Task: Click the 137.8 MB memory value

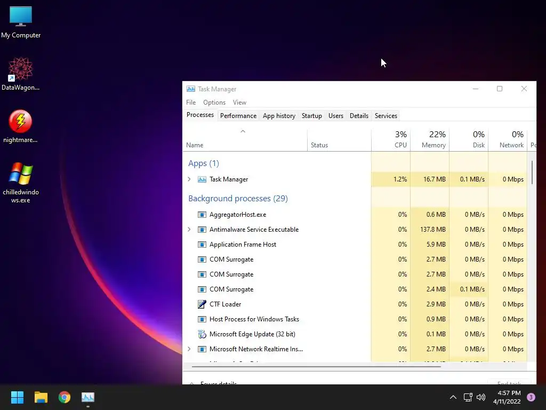Action: [x=433, y=230]
